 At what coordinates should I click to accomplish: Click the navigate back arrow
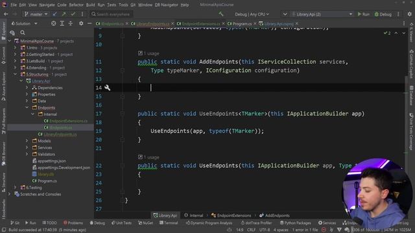tap(6, 14)
